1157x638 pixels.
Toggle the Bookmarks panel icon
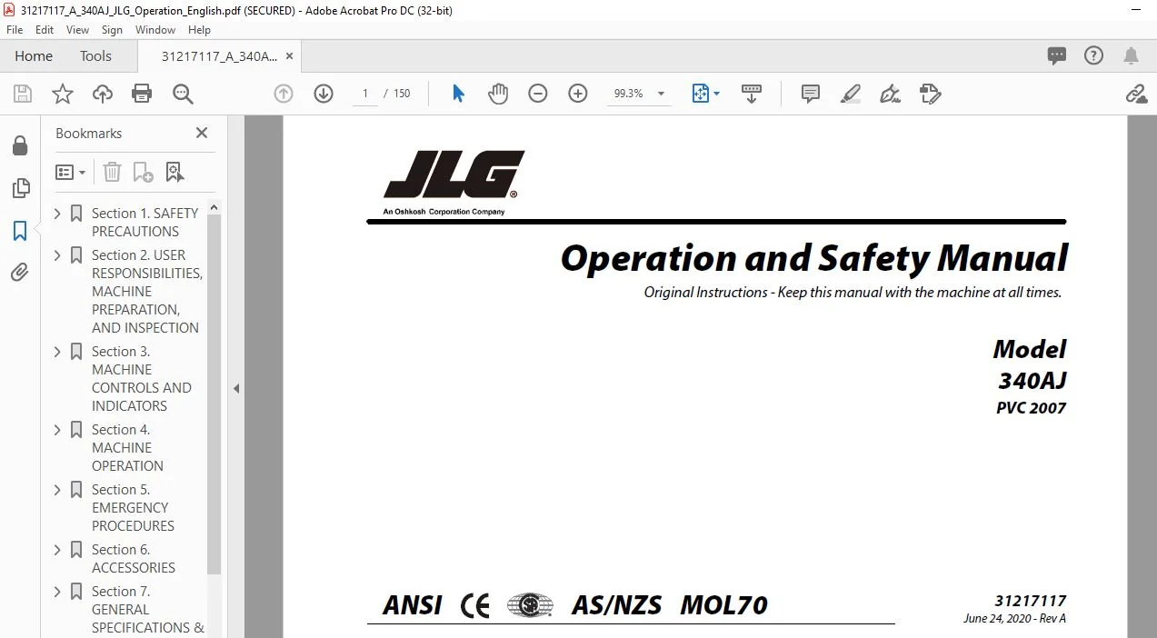click(20, 231)
